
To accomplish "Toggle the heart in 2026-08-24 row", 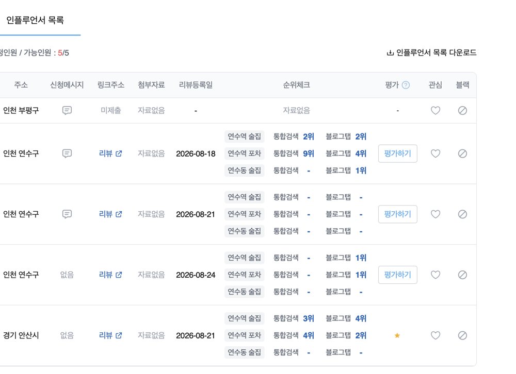I will (x=436, y=275).
